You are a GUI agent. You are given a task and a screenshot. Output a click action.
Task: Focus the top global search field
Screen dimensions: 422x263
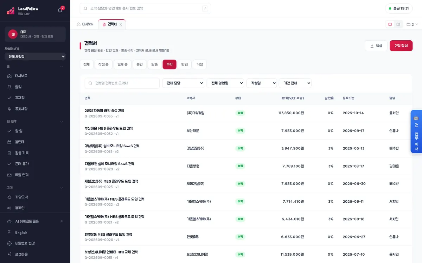point(145,8)
